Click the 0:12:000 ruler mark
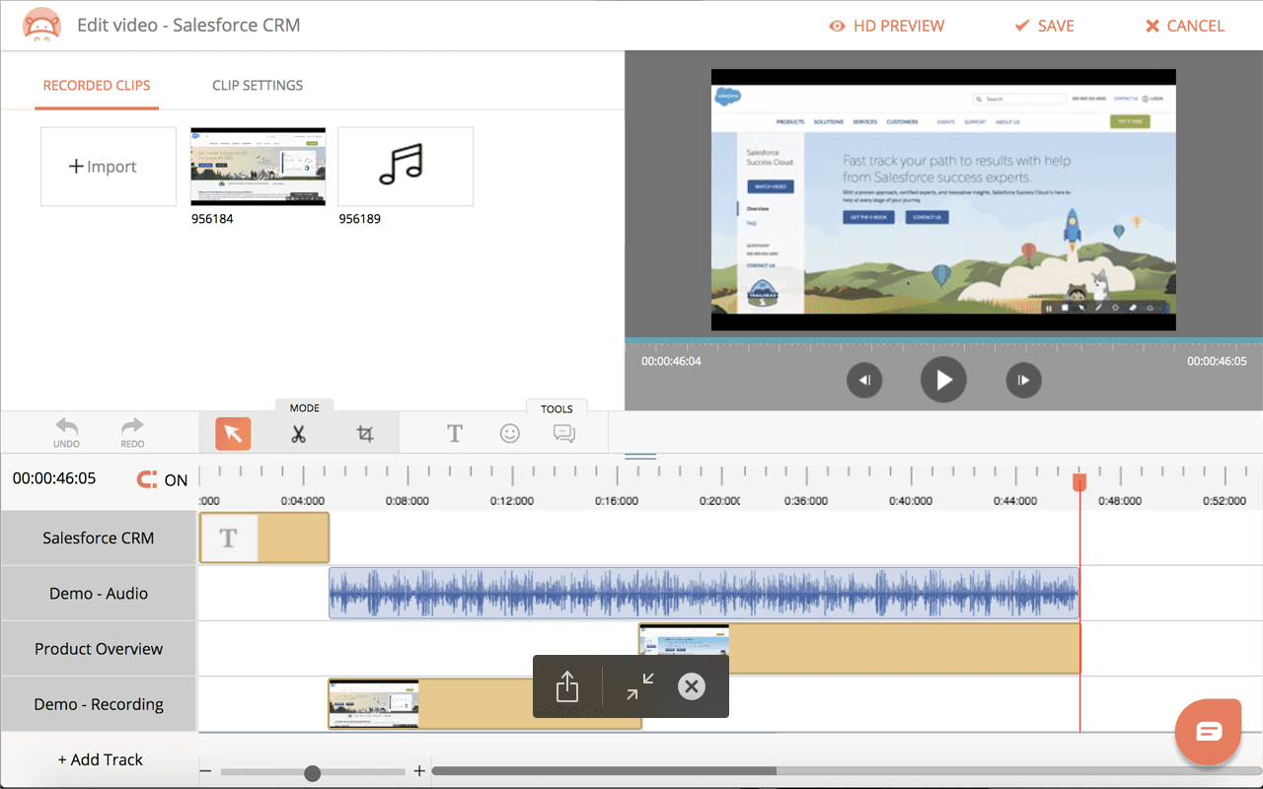Image resolution: width=1263 pixels, height=789 pixels. 511,501
